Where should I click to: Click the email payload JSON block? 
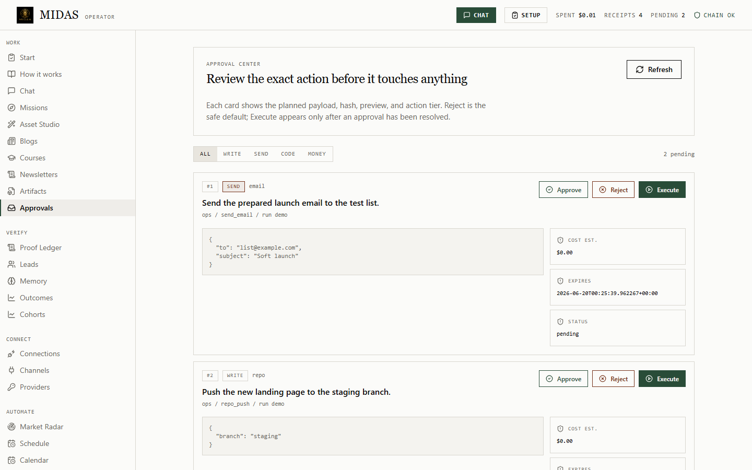click(373, 252)
